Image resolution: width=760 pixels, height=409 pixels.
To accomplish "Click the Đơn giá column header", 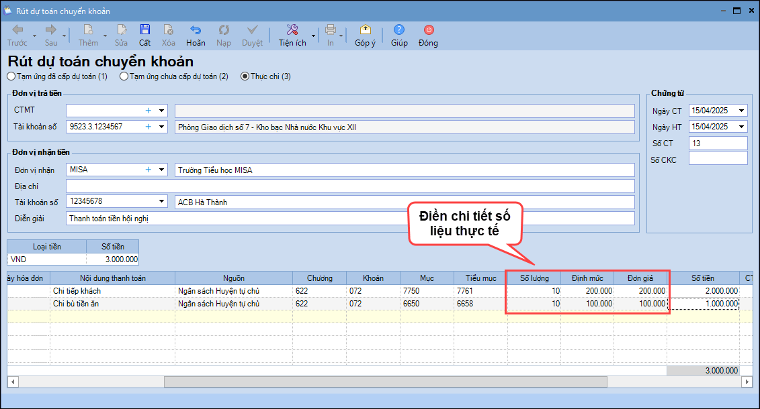I will pos(640,278).
